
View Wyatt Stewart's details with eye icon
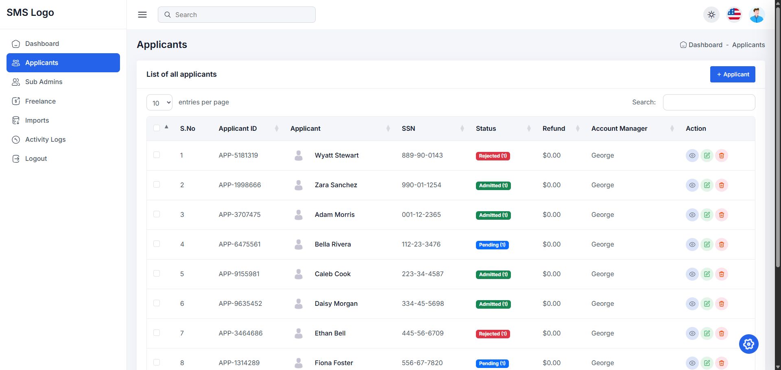pyautogui.click(x=692, y=156)
